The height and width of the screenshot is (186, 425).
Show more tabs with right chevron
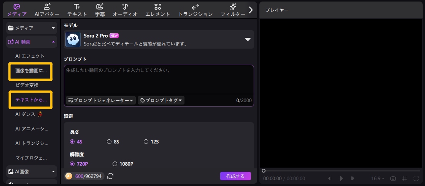(x=251, y=10)
